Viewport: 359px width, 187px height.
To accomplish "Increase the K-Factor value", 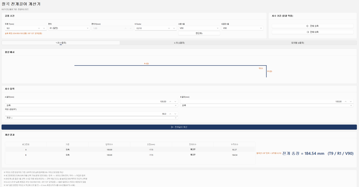I will click(169, 28).
